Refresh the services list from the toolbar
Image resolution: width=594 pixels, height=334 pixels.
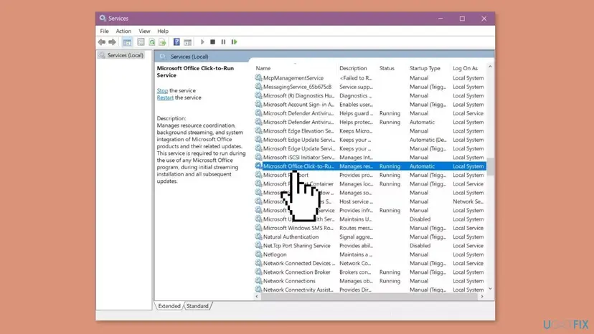[x=152, y=42]
